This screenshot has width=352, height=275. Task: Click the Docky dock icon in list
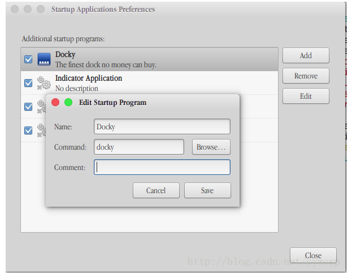click(x=44, y=59)
